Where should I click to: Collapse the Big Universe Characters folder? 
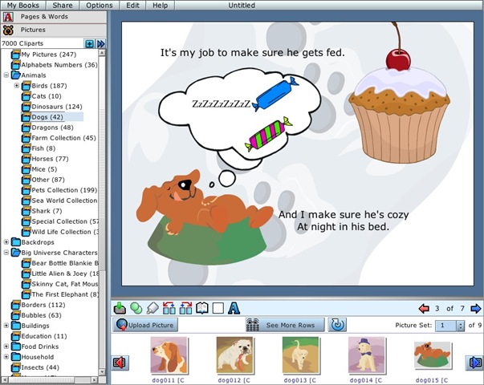[6, 253]
